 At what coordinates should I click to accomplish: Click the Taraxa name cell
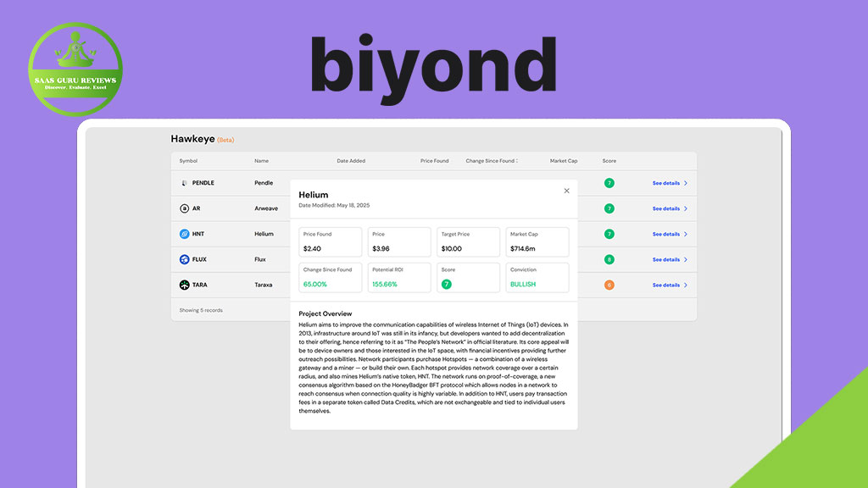click(x=264, y=285)
